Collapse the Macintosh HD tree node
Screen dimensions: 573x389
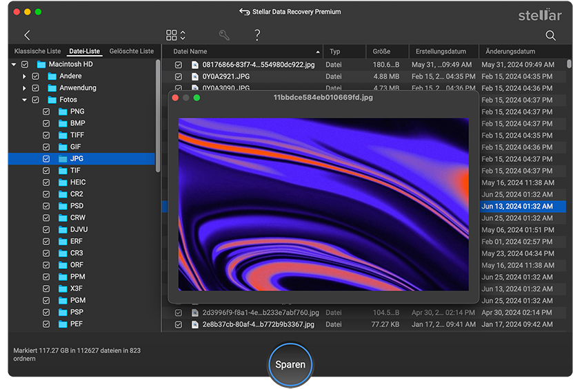coord(14,65)
